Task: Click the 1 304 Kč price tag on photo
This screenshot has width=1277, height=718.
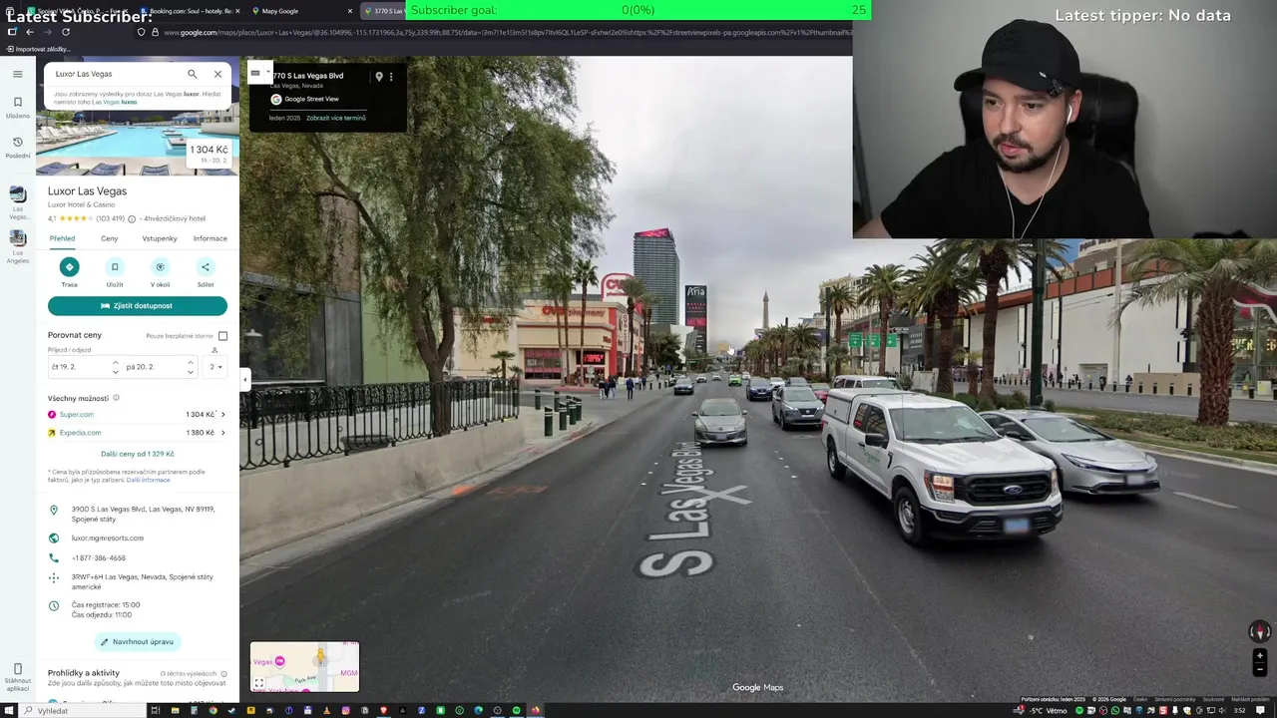Action: [209, 154]
